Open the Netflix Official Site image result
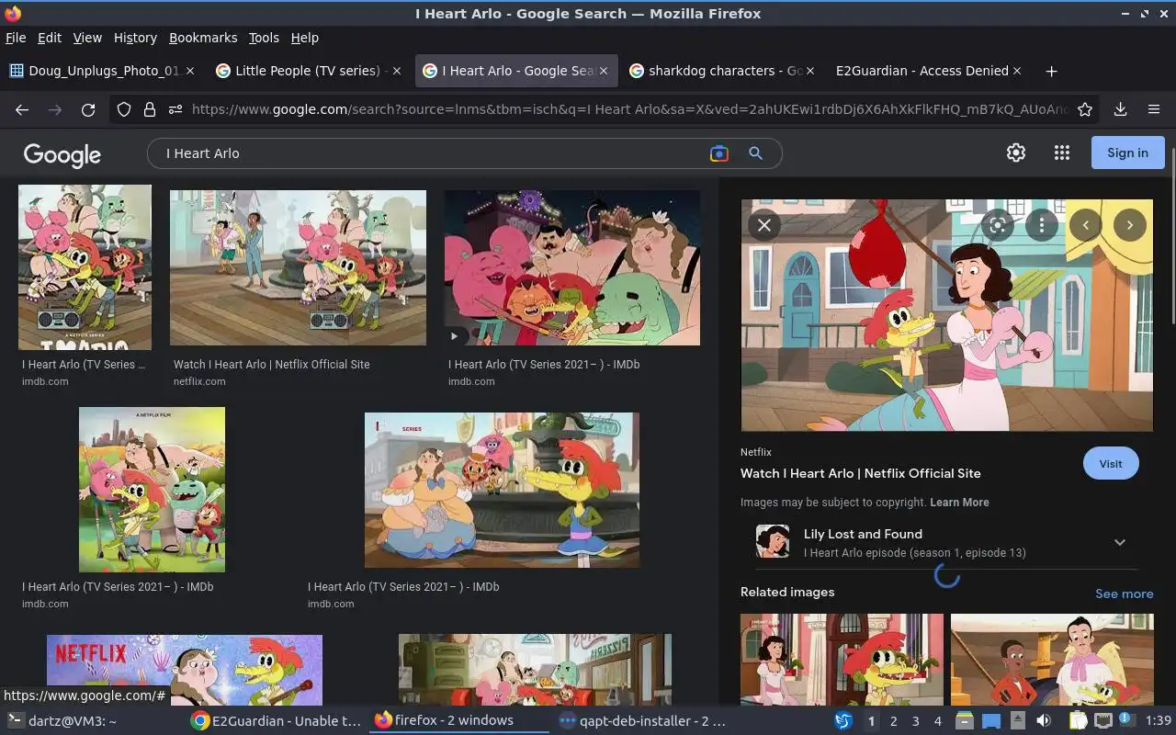This screenshot has height=735, width=1176. point(298,267)
